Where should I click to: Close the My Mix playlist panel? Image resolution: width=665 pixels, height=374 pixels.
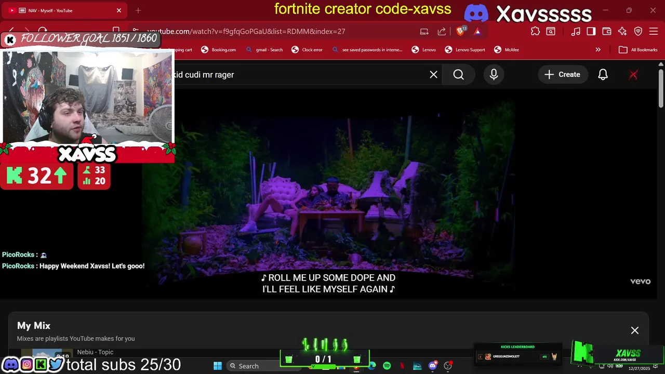(x=635, y=330)
